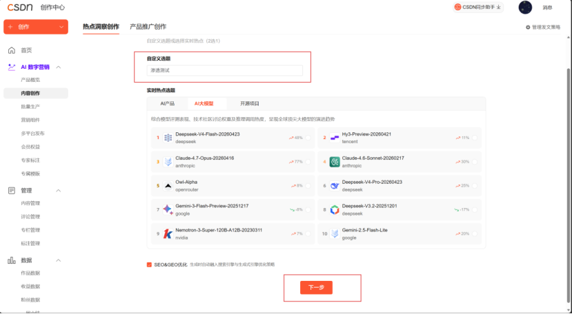Switch to 热点洞察创作 tab
The width and height of the screenshot is (572, 314).
click(101, 27)
